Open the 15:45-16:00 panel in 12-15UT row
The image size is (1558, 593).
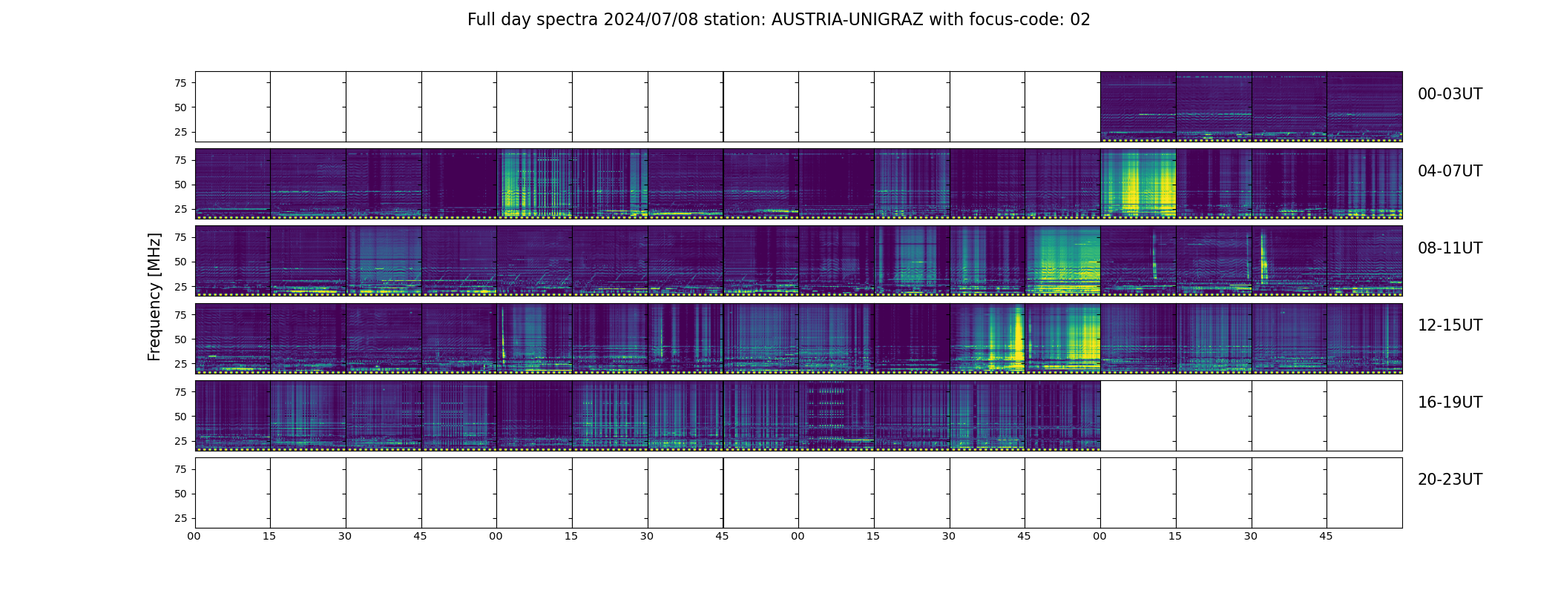pos(1364,338)
